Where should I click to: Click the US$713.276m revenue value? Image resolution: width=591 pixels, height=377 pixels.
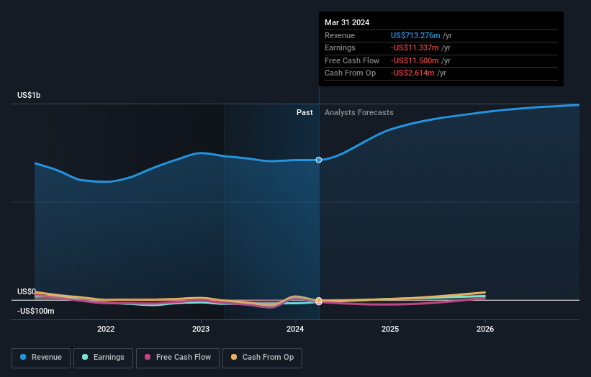tap(415, 35)
